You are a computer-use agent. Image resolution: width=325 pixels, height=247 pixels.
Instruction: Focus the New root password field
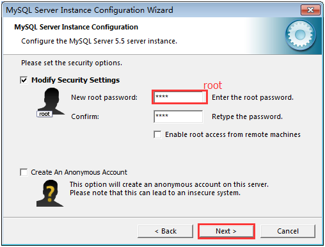178,97
